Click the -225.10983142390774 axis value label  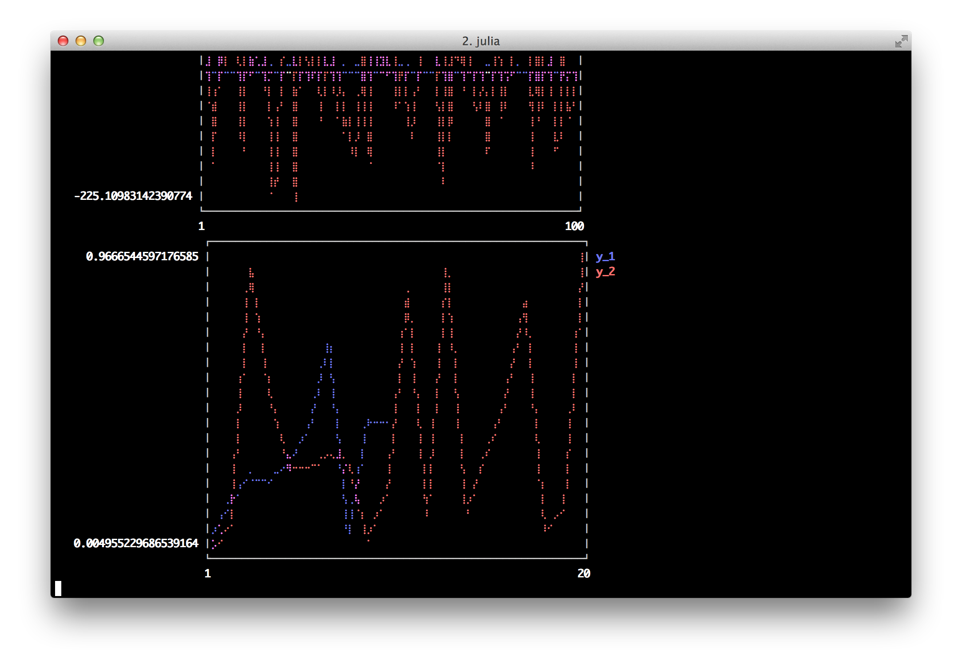click(133, 196)
